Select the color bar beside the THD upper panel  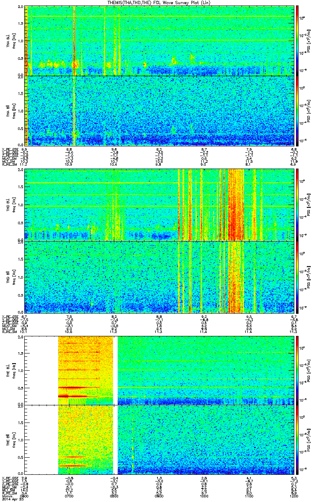[x=298, y=205]
